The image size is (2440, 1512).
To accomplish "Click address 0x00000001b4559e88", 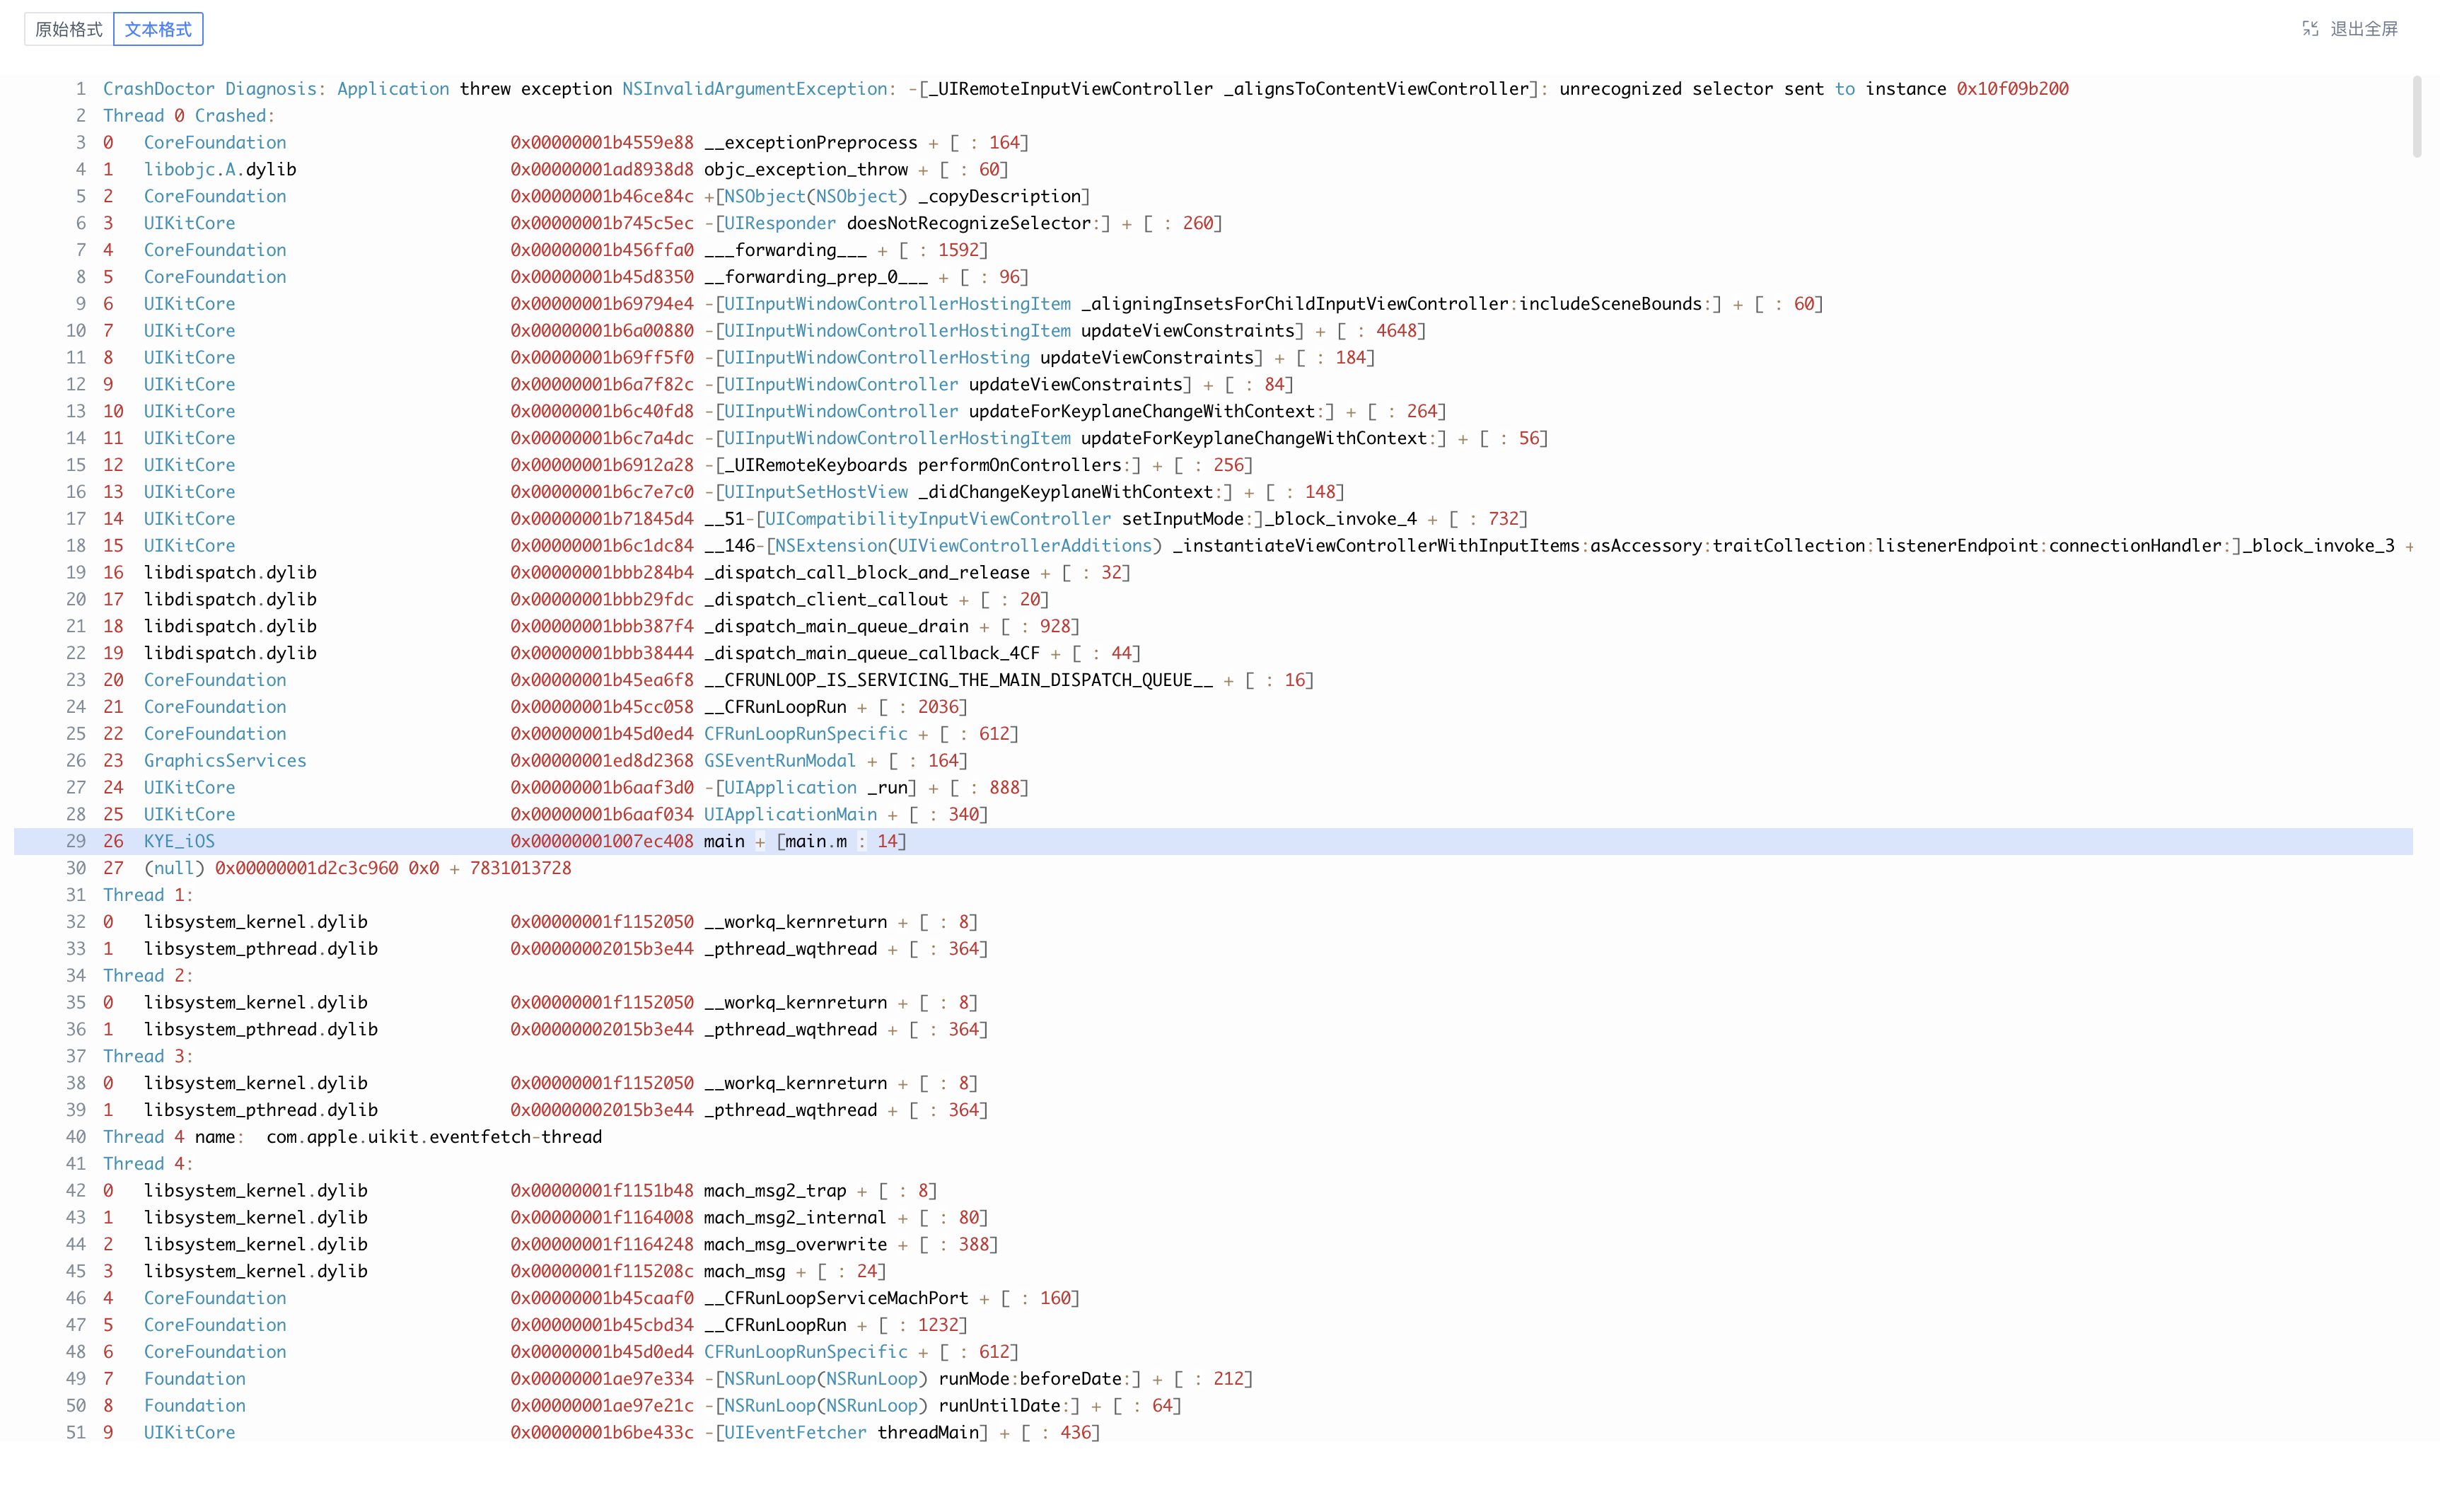I will [x=601, y=143].
